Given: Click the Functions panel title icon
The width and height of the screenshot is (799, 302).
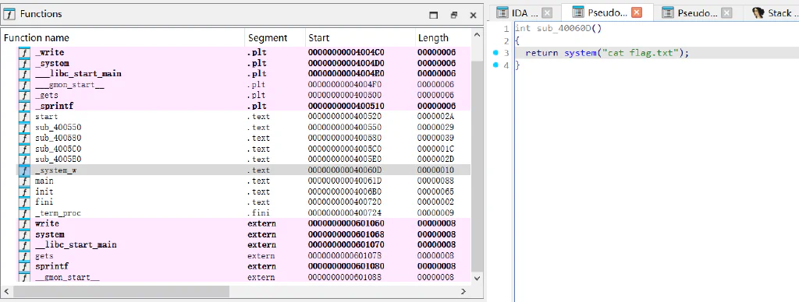Looking at the screenshot, I should tap(9, 14).
